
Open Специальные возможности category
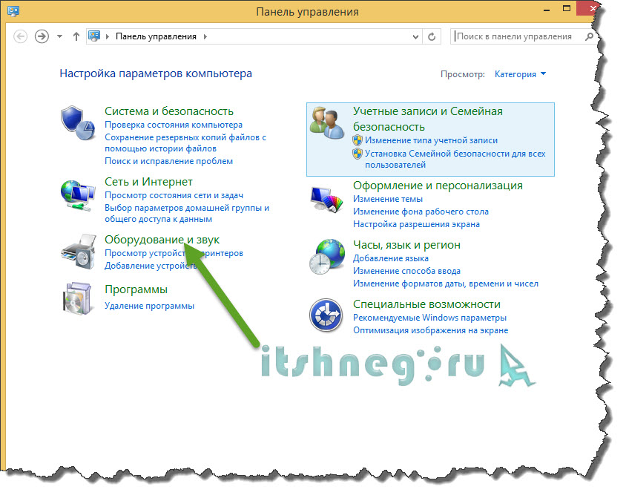click(x=426, y=304)
